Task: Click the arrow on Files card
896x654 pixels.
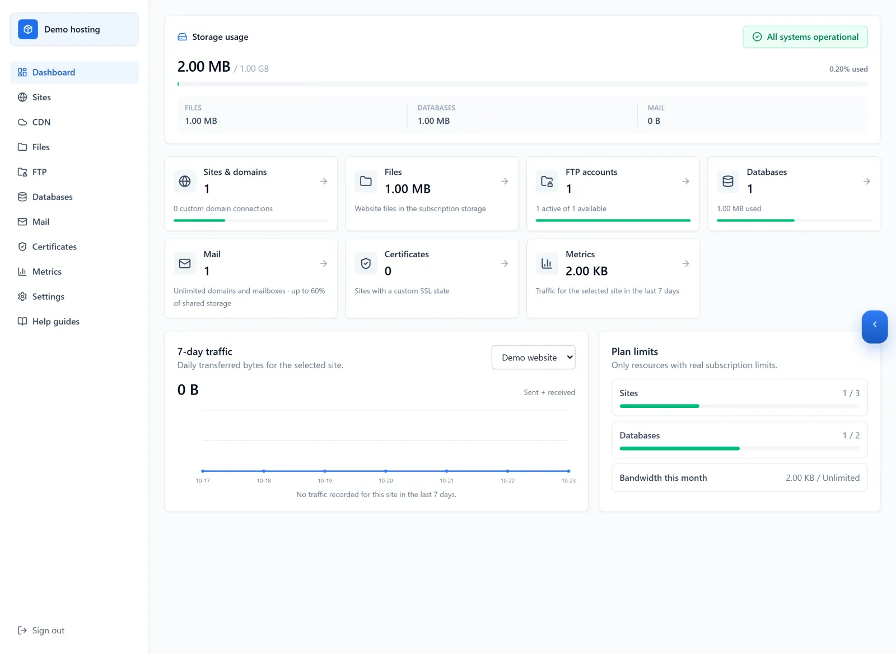Action: tap(505, 181)
